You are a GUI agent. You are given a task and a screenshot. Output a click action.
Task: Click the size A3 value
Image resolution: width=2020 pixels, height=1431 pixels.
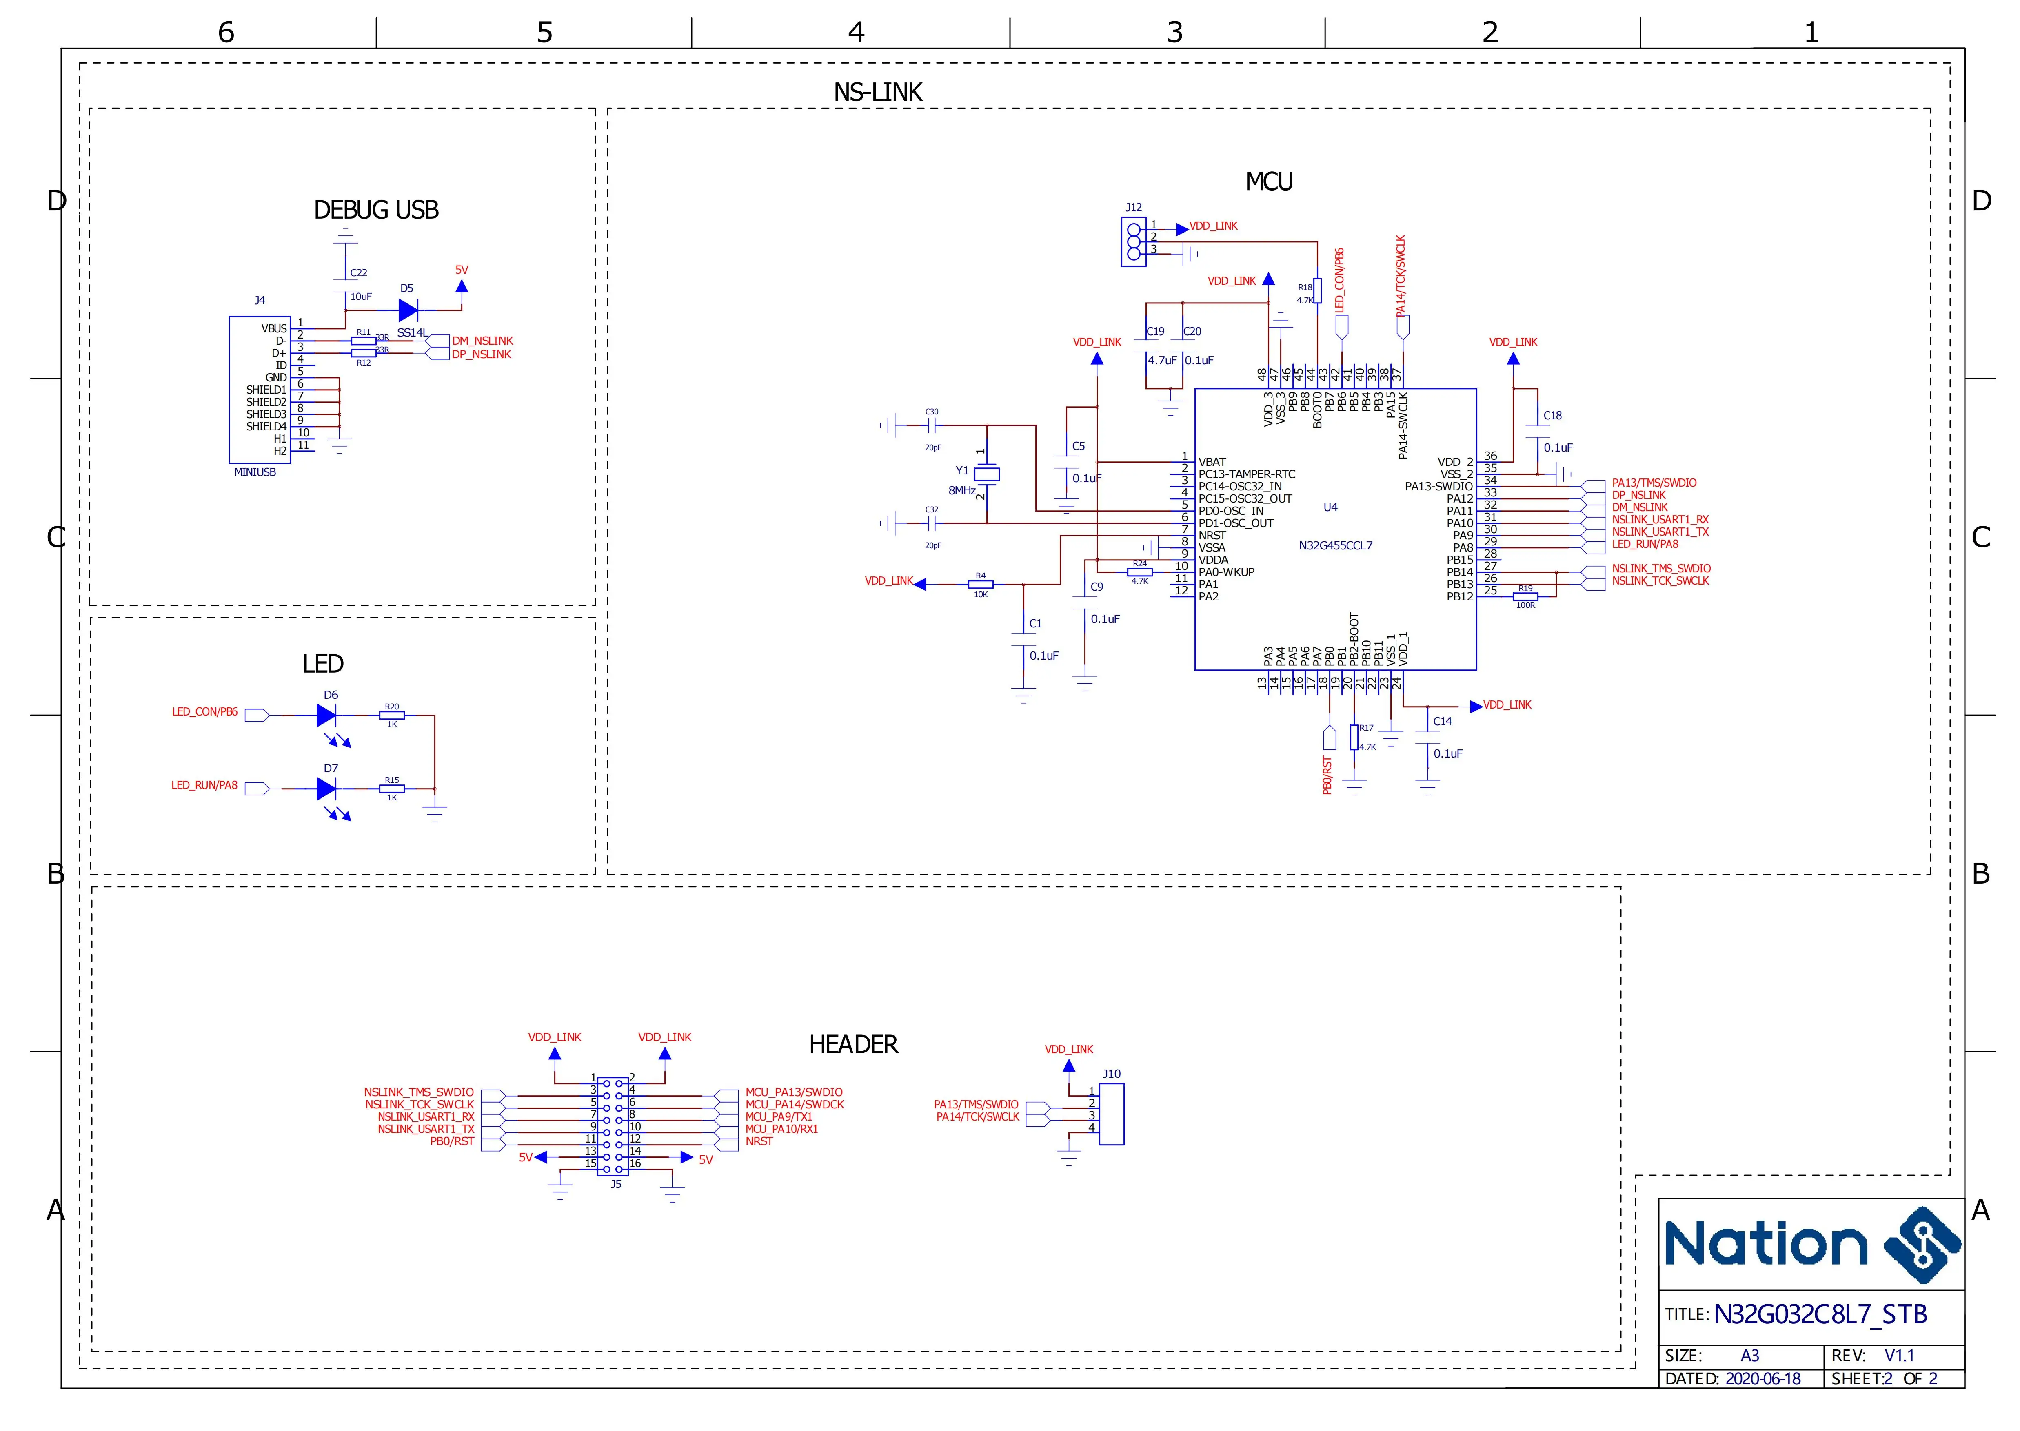point(1749,1355)
